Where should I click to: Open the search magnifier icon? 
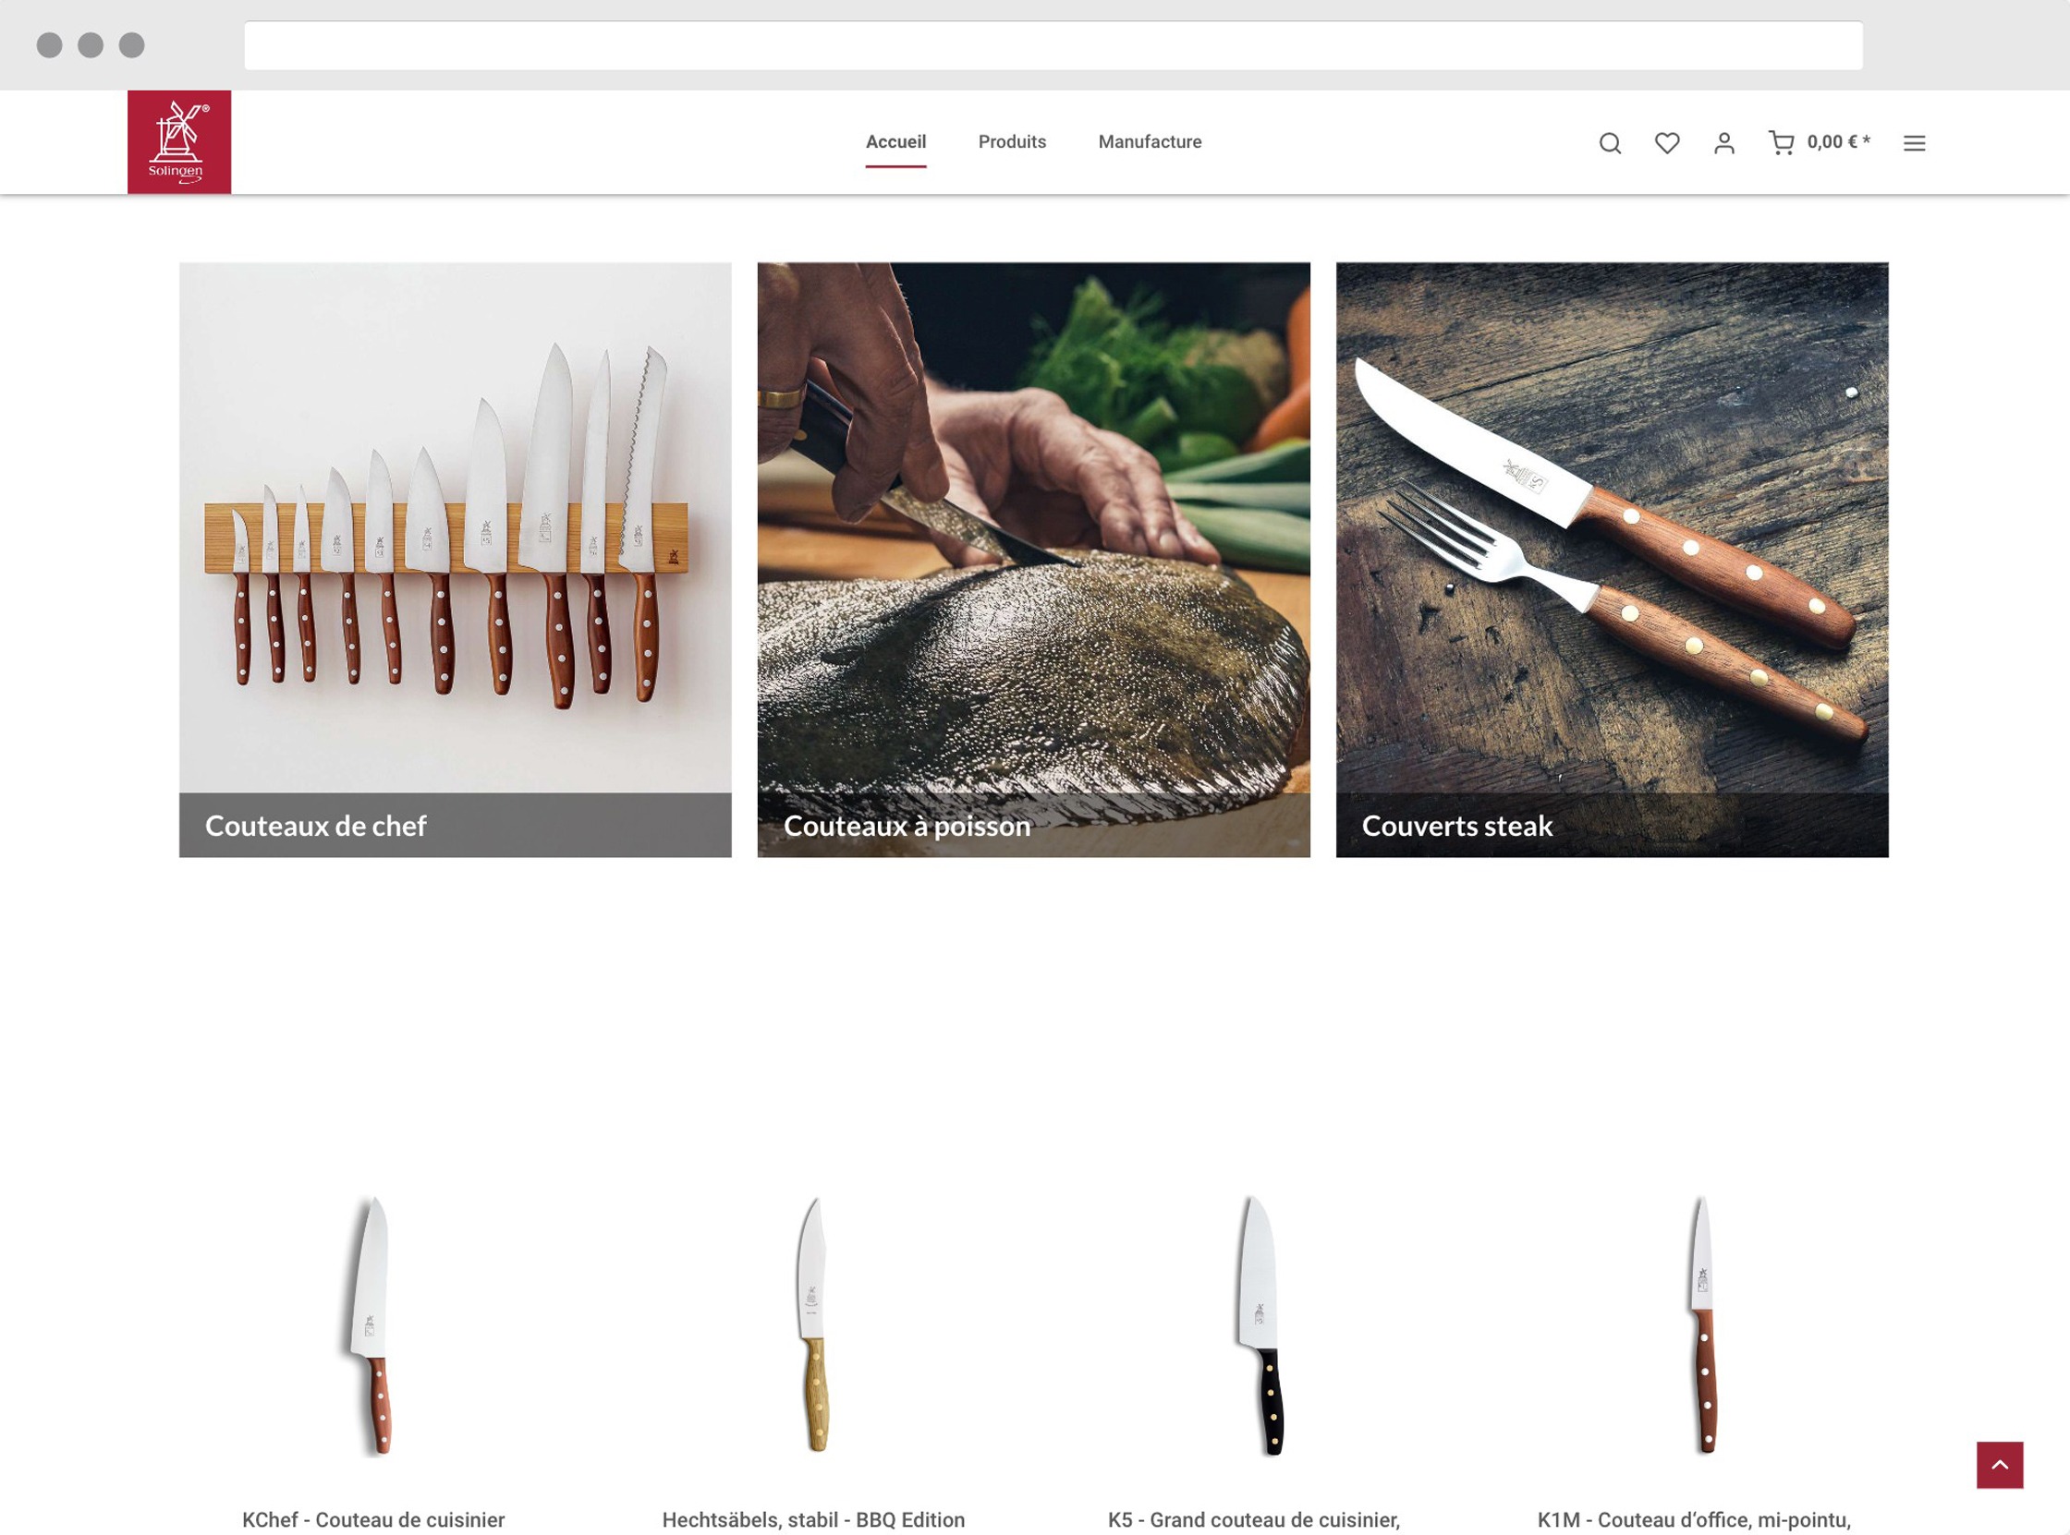click(1610, 143)
